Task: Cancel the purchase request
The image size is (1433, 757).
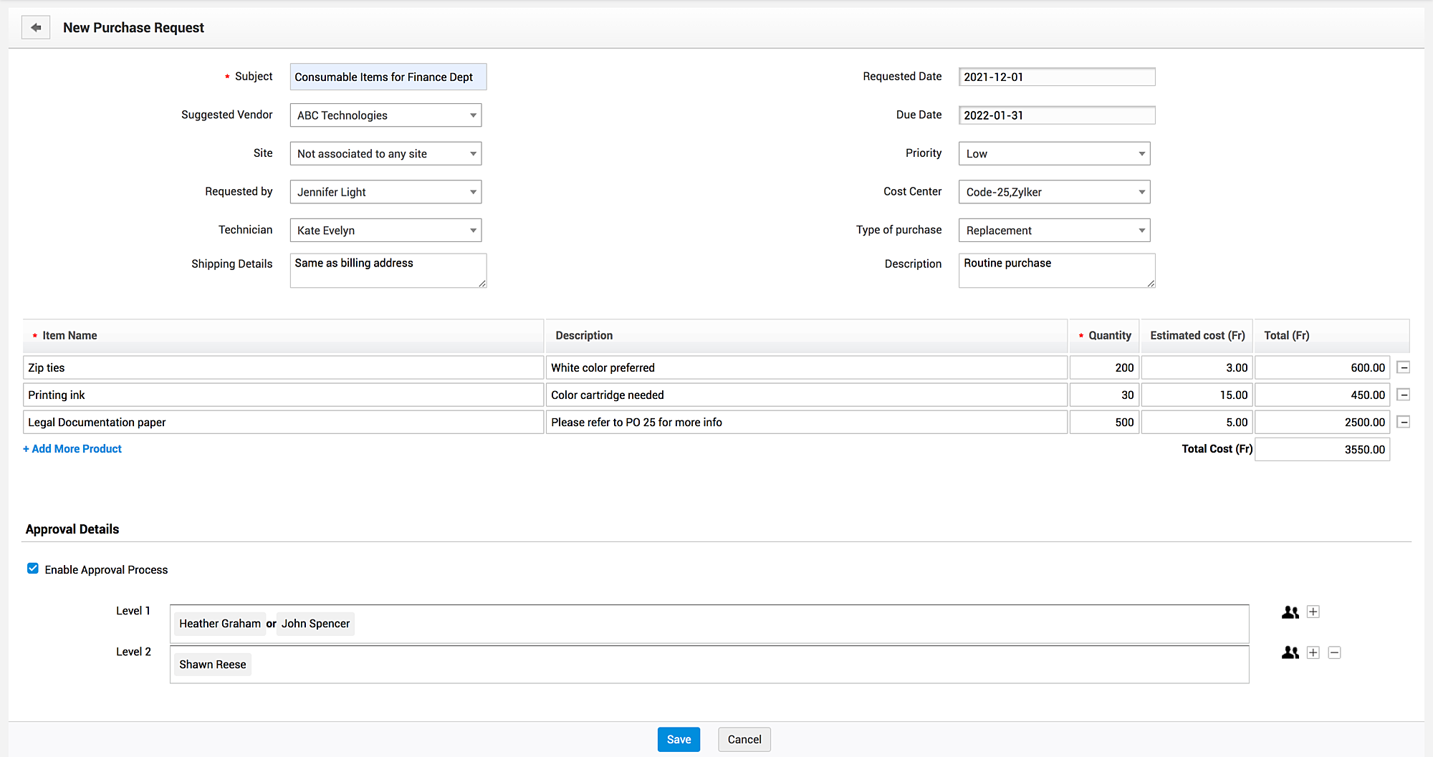Action: click(744, 740)
